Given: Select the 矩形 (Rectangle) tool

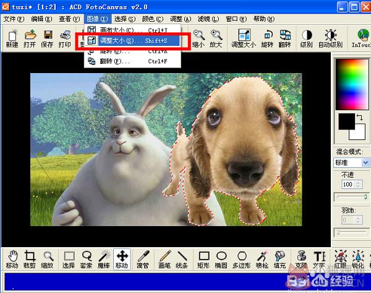Looking at the screenshot, I should pos(203,260).
